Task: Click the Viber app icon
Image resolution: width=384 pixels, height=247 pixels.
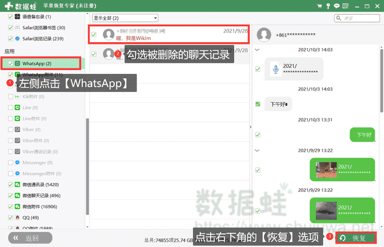Action: click(18, 130)
